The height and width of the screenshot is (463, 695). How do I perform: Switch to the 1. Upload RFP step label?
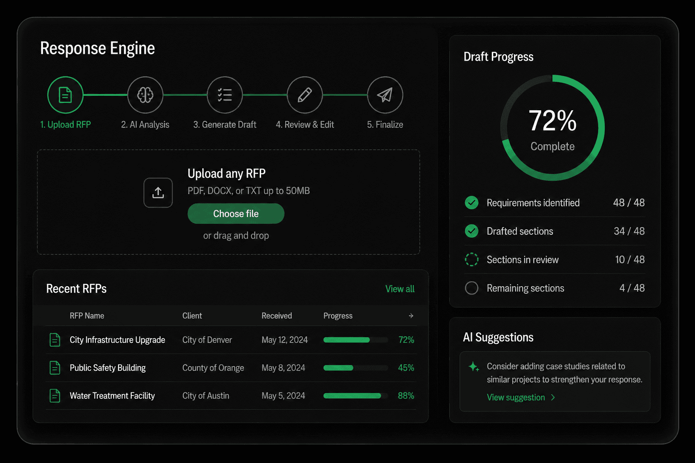click(66, 124)
